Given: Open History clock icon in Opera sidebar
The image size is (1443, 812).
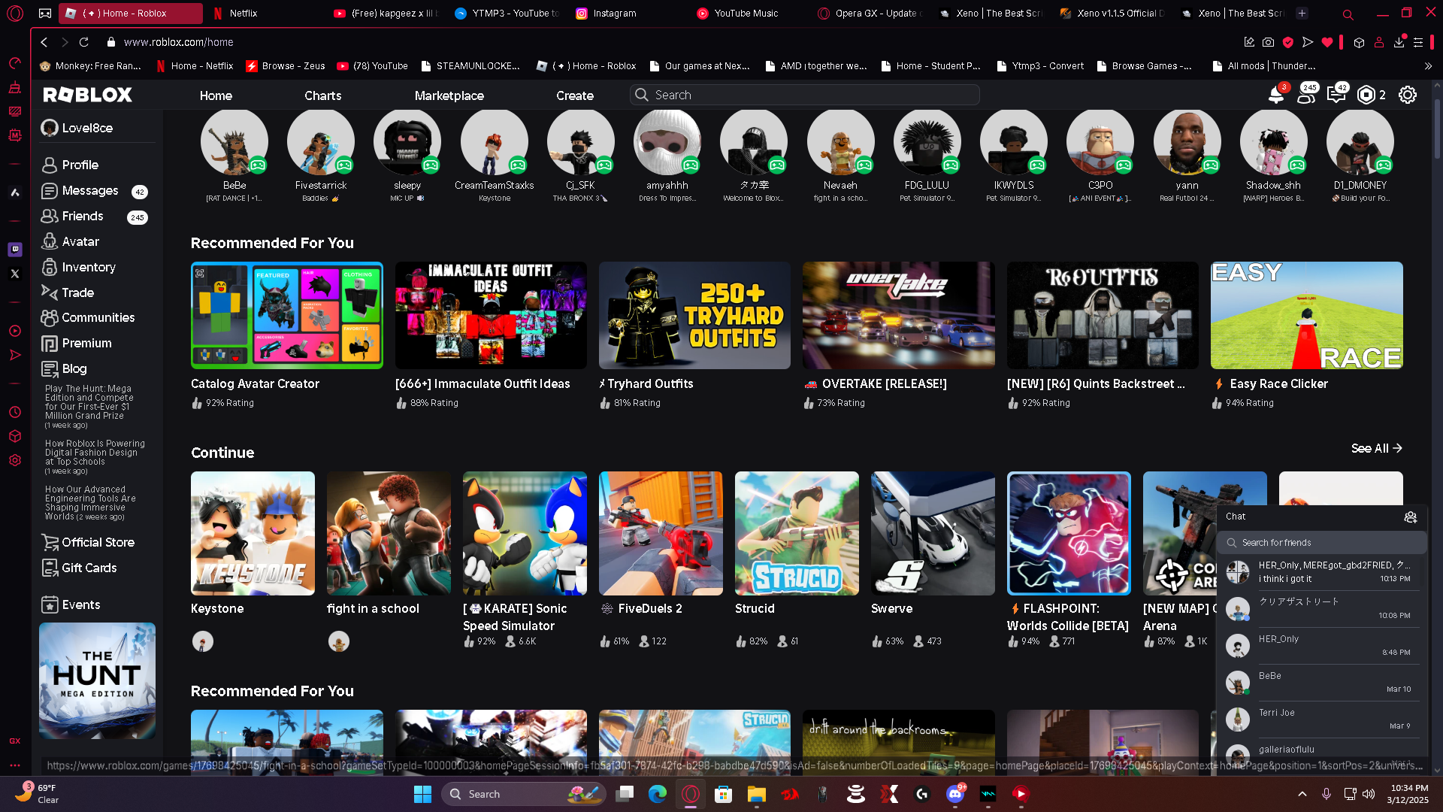Looking at the screenshot, I should click(15, 412).
